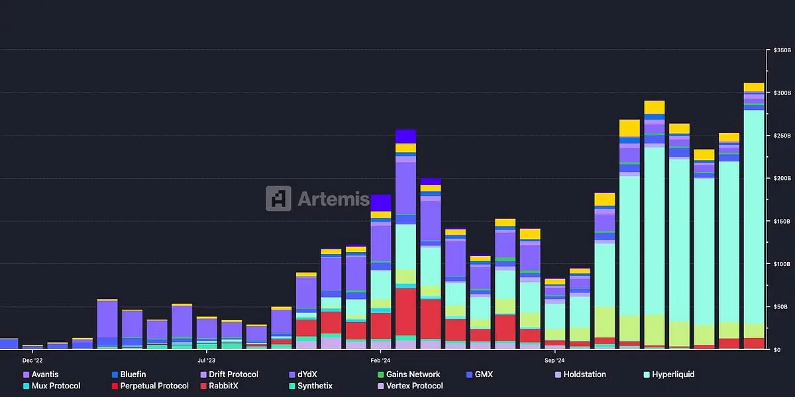The height and width of the screenshot is (397, 795).
Task: Click the $250B y-axis label
Action: click(782, 136)
